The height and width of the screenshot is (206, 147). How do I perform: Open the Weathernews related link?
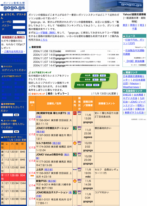(x=131, y=87)
